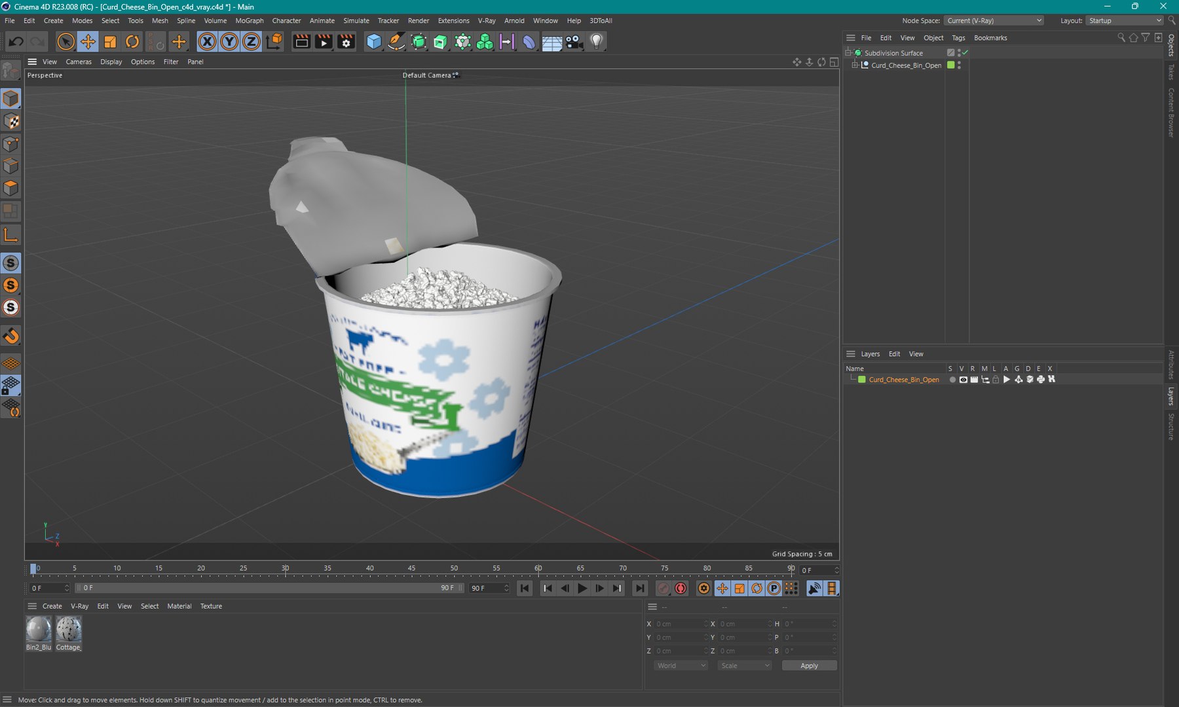The height and width of the screenshot is (707, 1179).
Task: Switch to Polygons mode in left palette
Action: click(x=11, y=189)
